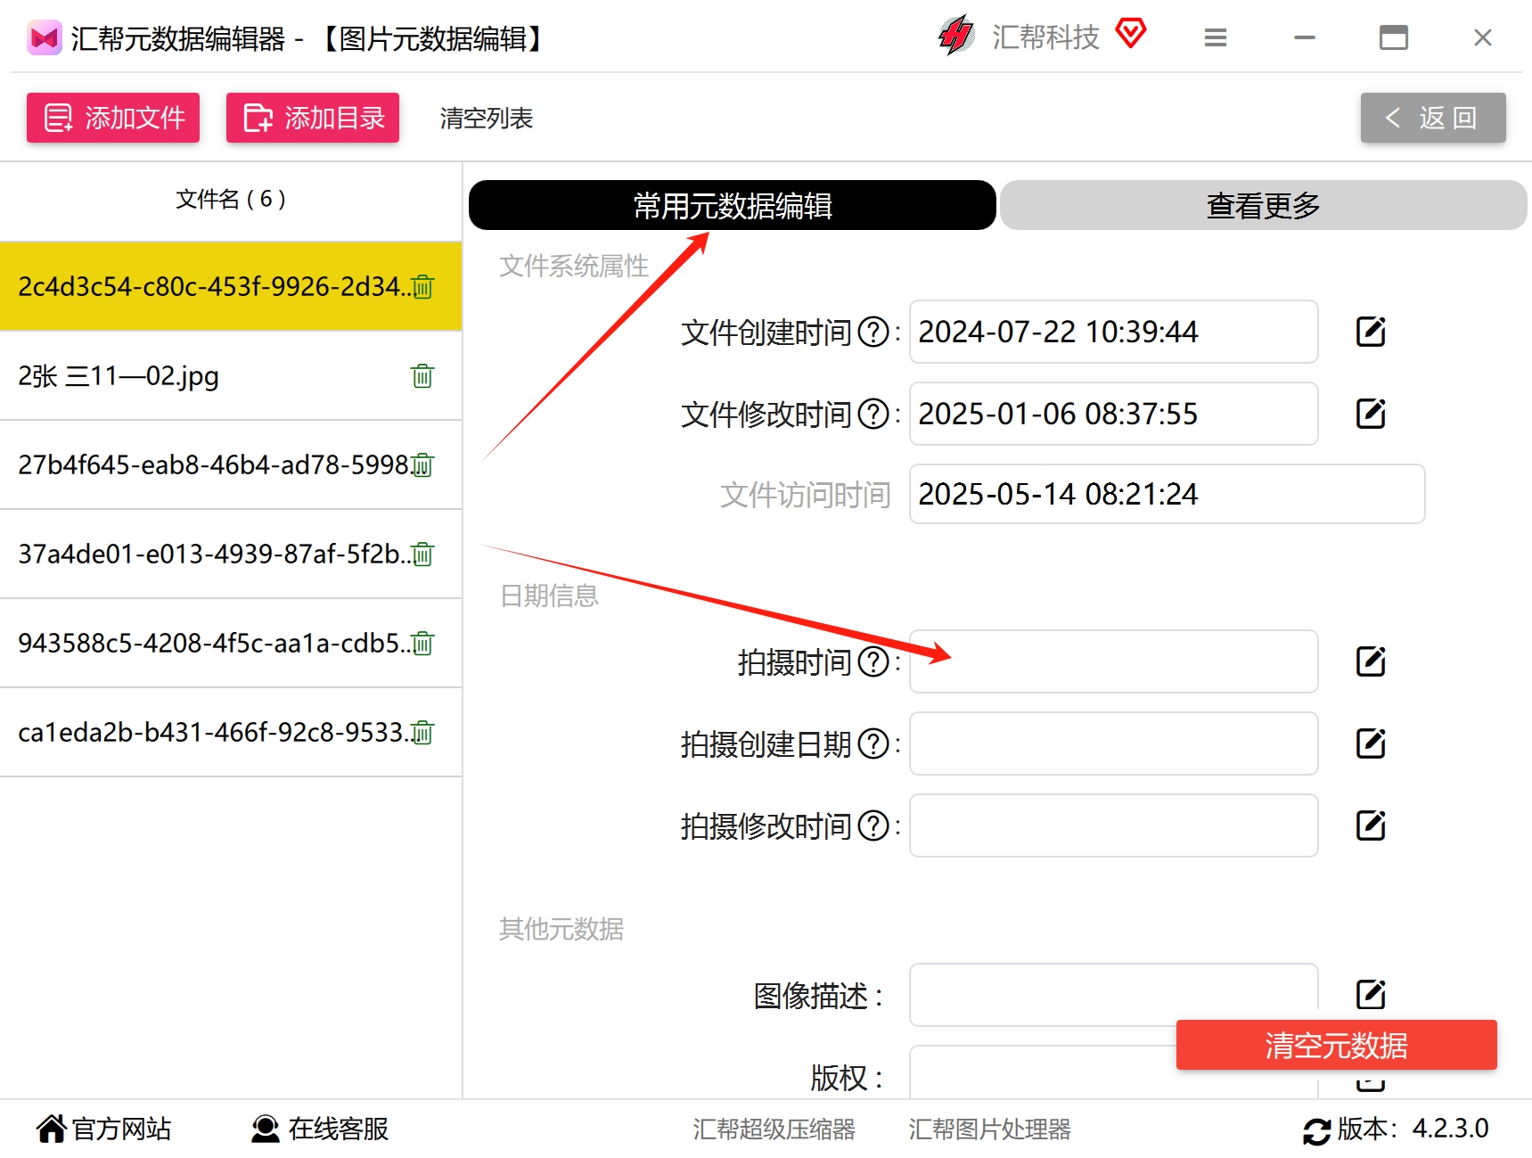Focus the empty 拍摄创建日期 input field

click(1113, 743)
